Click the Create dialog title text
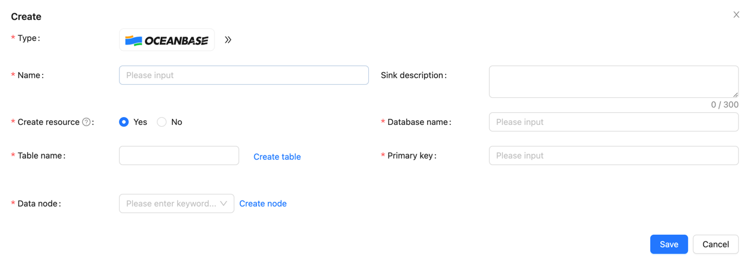The height and width of the screenshot is (263, 751). point(26,17)
